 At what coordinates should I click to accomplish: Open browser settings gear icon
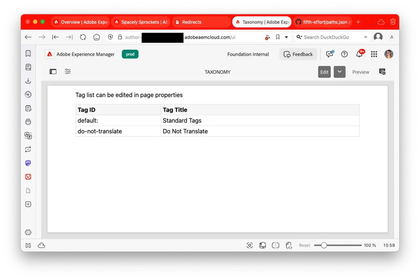[28, 232]
